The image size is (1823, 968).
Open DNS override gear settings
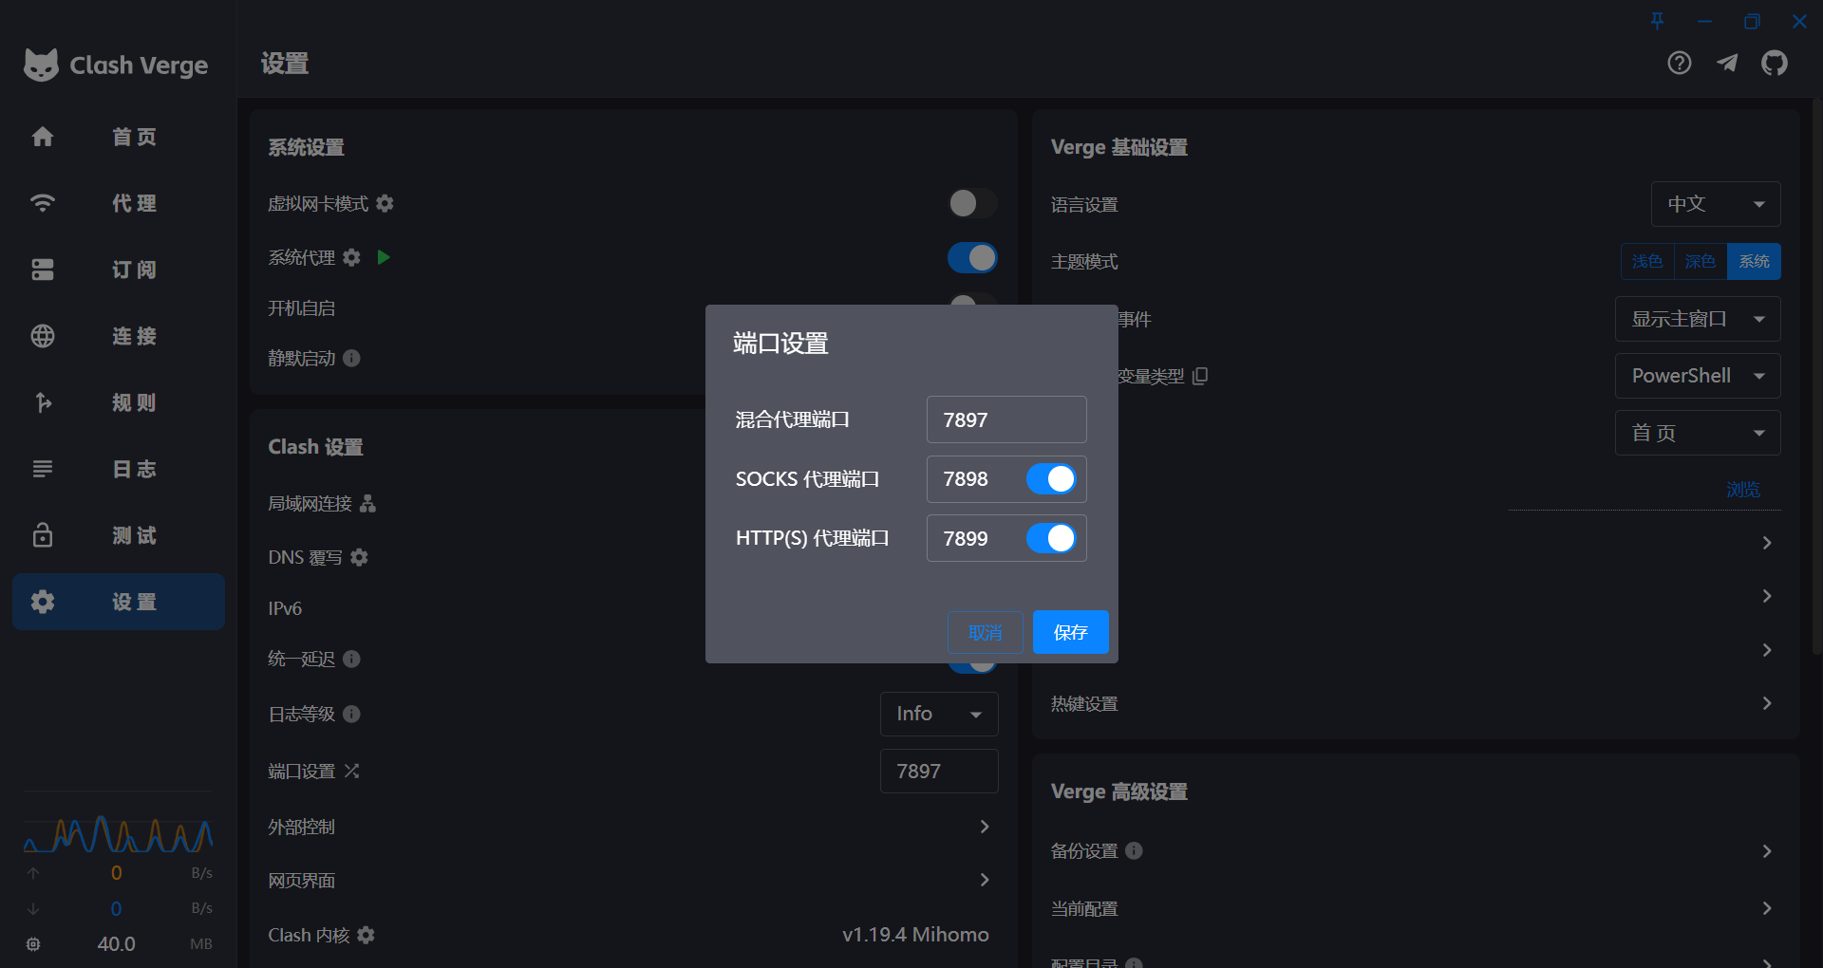click(359, 557)
